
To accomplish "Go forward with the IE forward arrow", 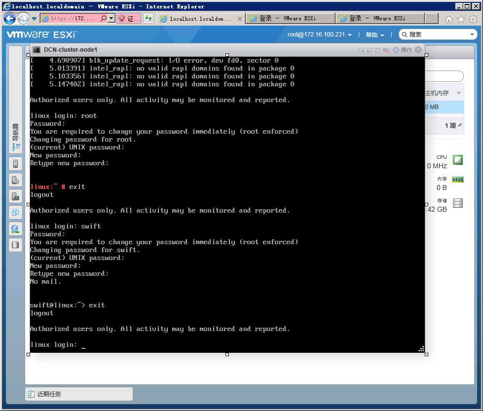I will [23, 19].
